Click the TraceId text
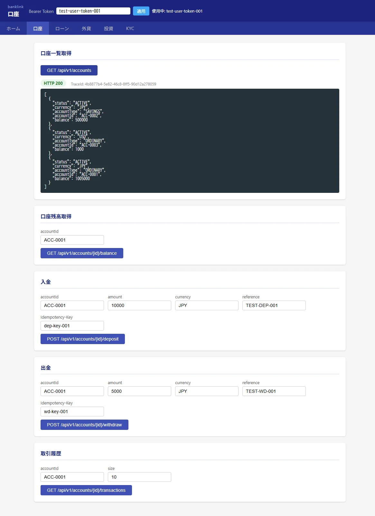The height and width of the screenshot is (516, 375). [x=113, y=84]
